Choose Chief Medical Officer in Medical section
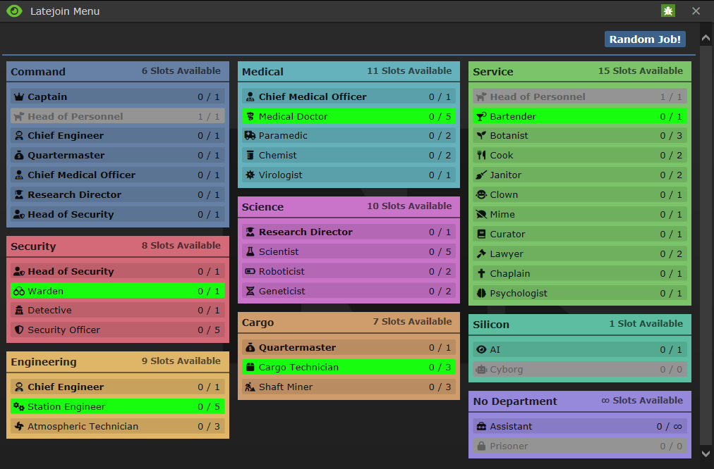Viewport: 714px width, 469px height. pos(349,96)
